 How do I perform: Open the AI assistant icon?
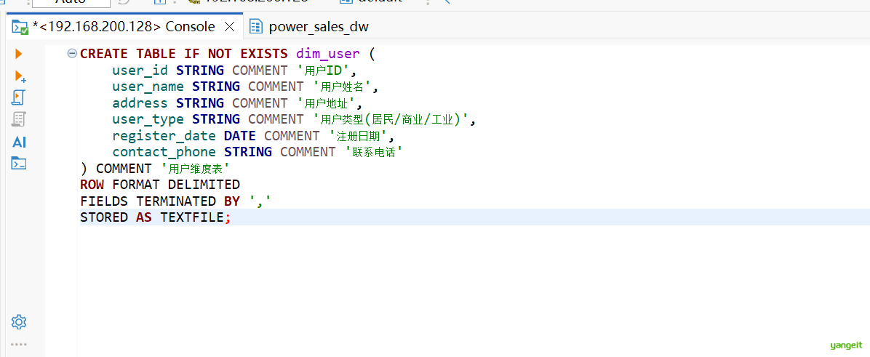click(x=19, y=142)
